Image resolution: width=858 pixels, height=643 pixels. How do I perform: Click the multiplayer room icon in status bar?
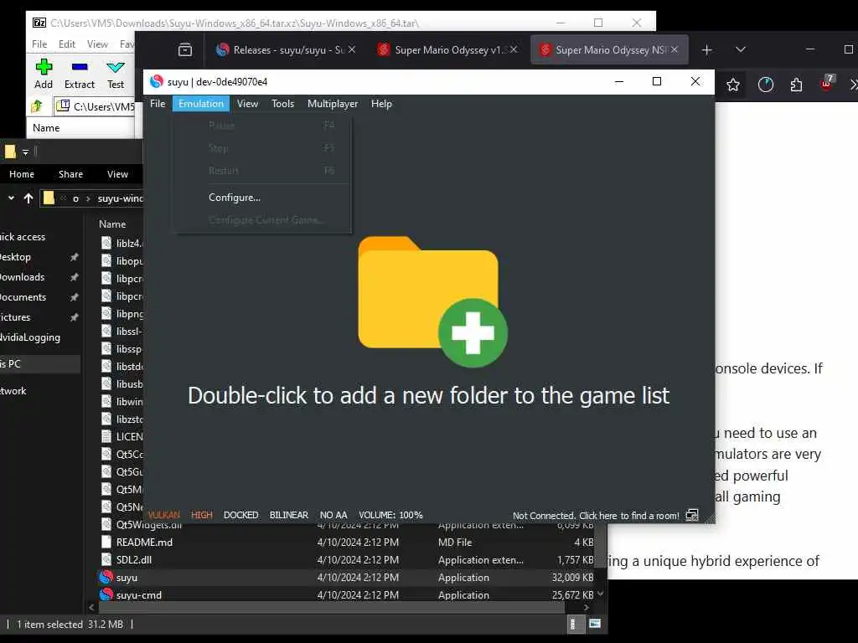click(692, 515)
